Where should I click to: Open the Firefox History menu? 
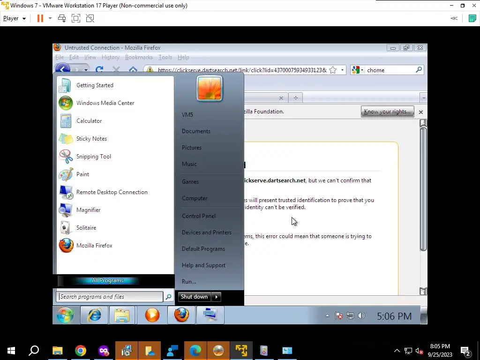111,57
